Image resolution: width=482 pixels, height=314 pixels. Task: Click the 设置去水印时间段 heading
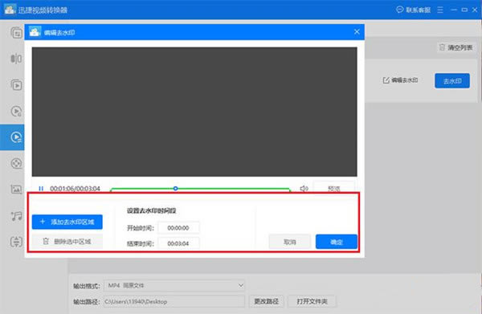tap(151, 210)
